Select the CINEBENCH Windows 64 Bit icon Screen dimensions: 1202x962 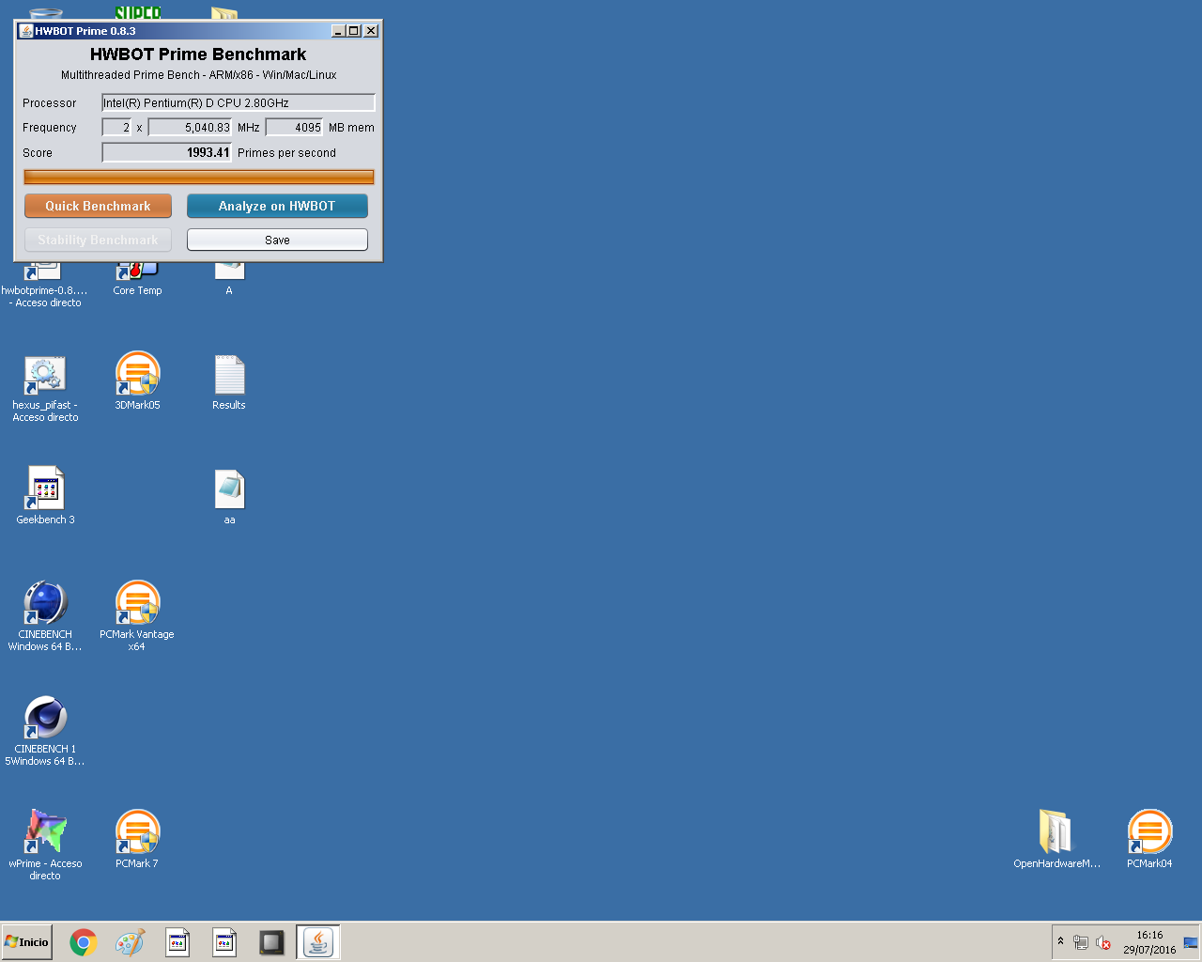tap(45, 615)
